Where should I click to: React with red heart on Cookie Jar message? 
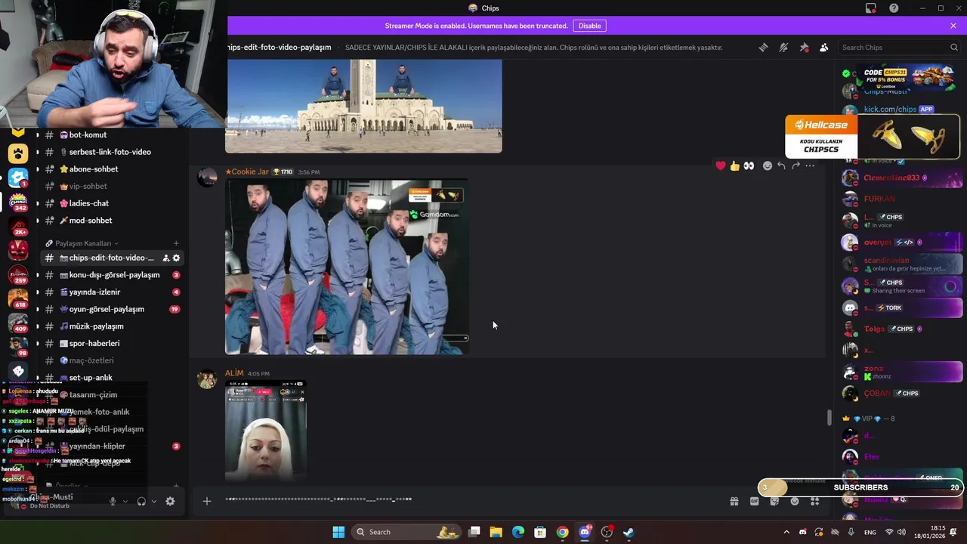[x=721, y=165]
